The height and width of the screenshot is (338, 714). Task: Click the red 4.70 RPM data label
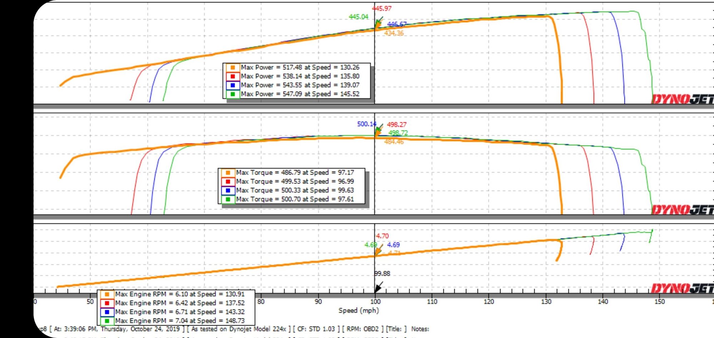click(382, 236)
